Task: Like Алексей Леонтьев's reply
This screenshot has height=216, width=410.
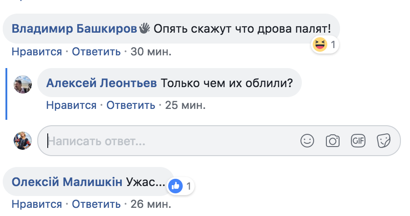Action: tap(71, 106)
